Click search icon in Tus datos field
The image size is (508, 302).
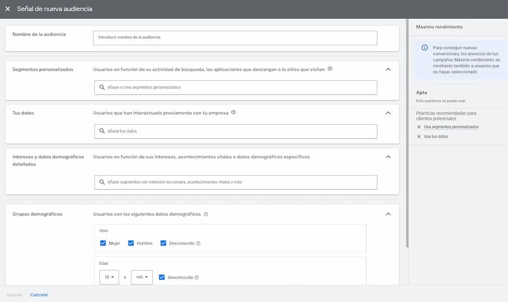(102, 131)
